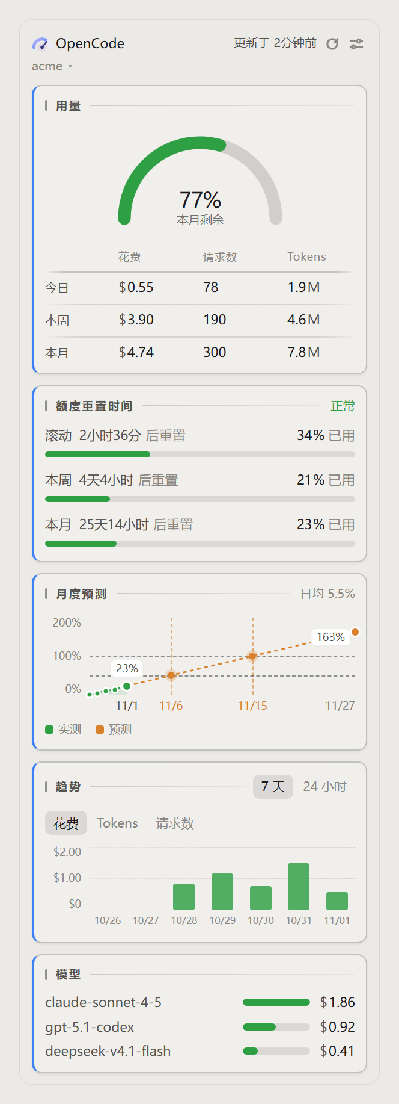Toggle the 预测 legend item
This screenshot has width=399, height=1104.
(114, 730)
